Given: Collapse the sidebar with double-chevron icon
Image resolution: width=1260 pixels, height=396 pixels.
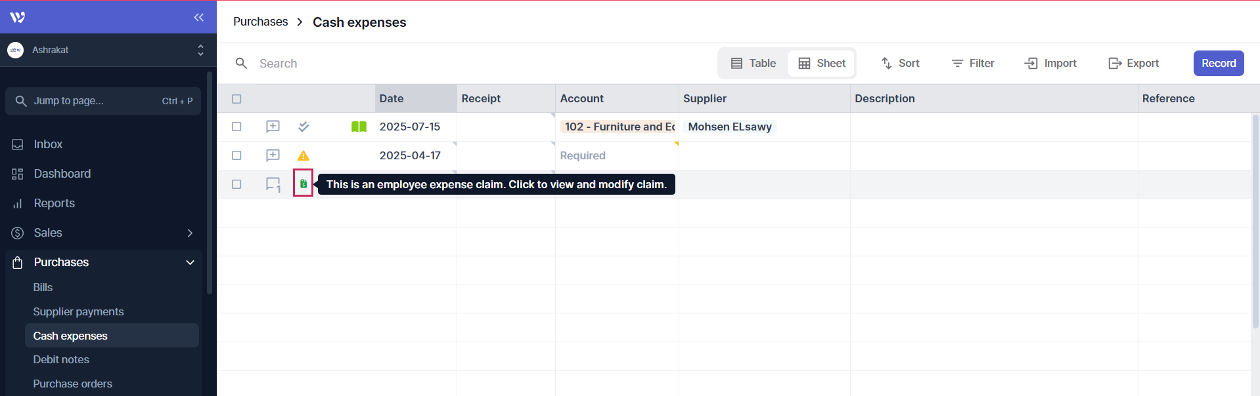Looking at the screenshot, I should tap(198, 18).
